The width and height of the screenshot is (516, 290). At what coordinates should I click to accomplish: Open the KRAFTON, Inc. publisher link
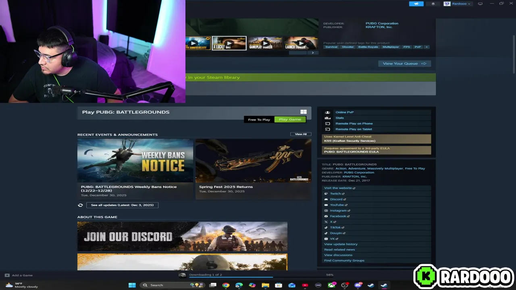pyautogui.click(x=379, y=27)
